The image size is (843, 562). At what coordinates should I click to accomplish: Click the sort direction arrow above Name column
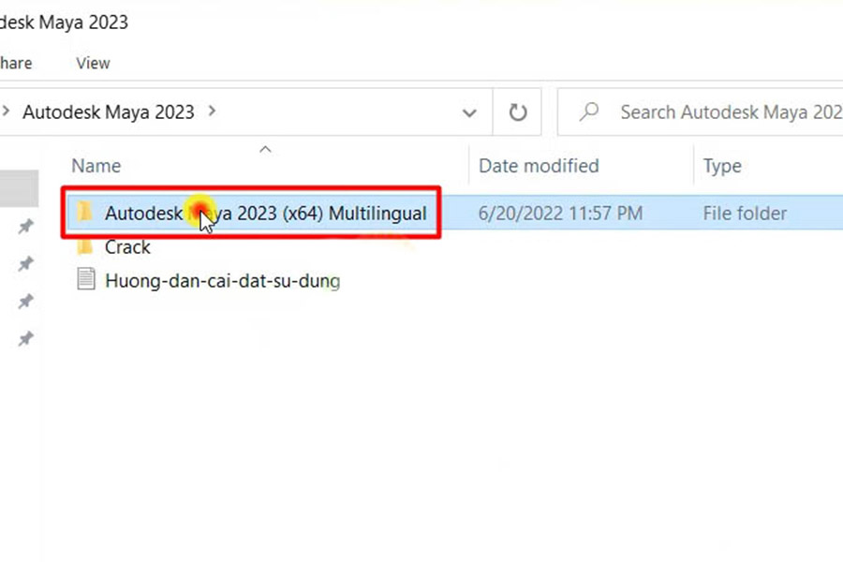[265, 148]
